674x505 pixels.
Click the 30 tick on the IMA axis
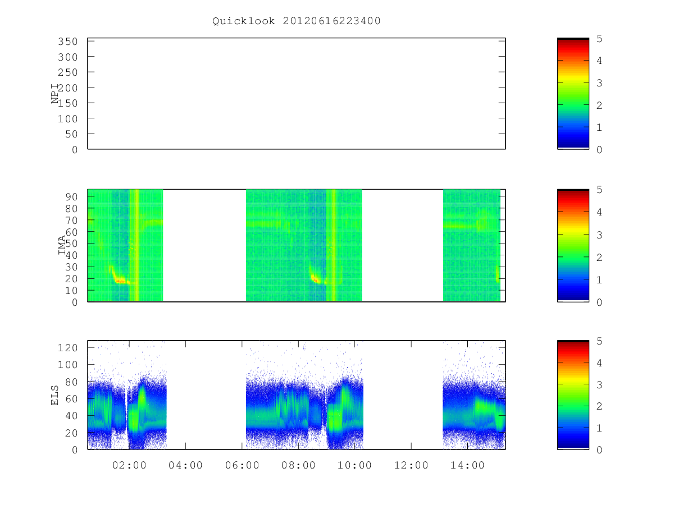coord(71,267)
